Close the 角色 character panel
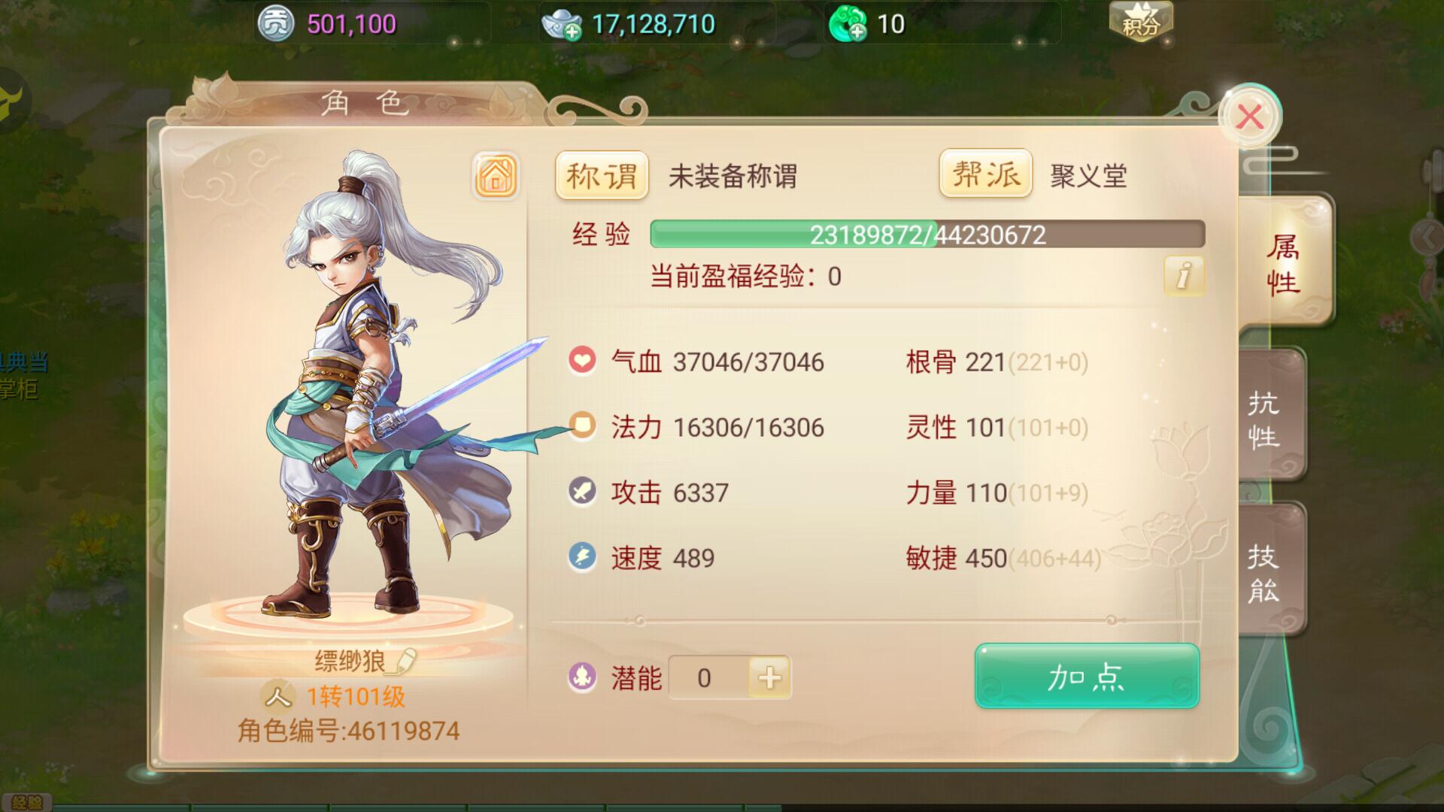The width and height of the screenshot is (1444, 812). 1250,117
